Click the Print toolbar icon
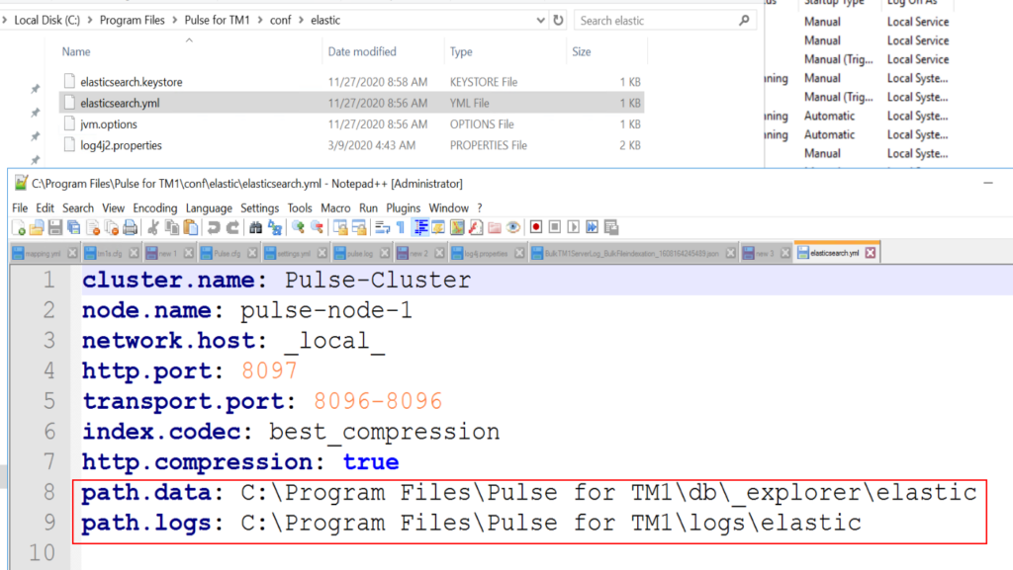The image size is (1013, 570). point(130,228)
